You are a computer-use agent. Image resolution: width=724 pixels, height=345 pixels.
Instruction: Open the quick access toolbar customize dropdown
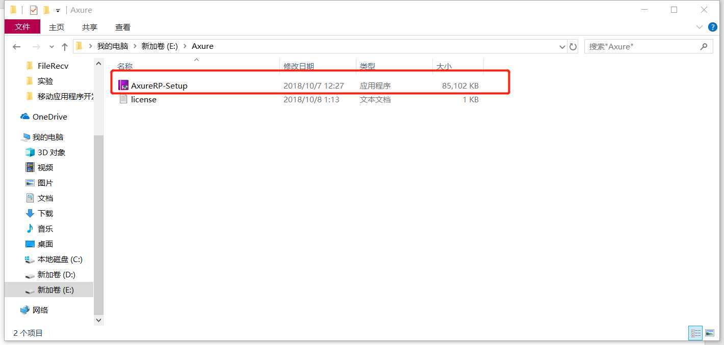coord(58,10)
